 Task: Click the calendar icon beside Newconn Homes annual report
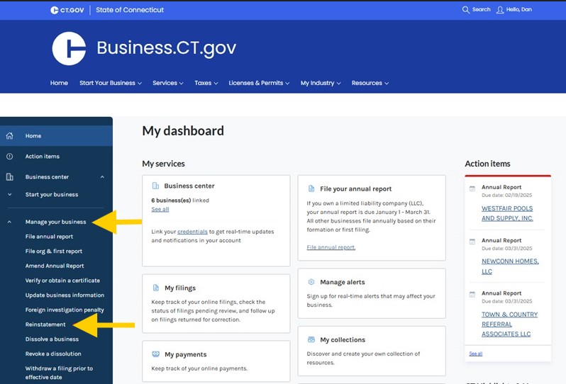point(472,242)
